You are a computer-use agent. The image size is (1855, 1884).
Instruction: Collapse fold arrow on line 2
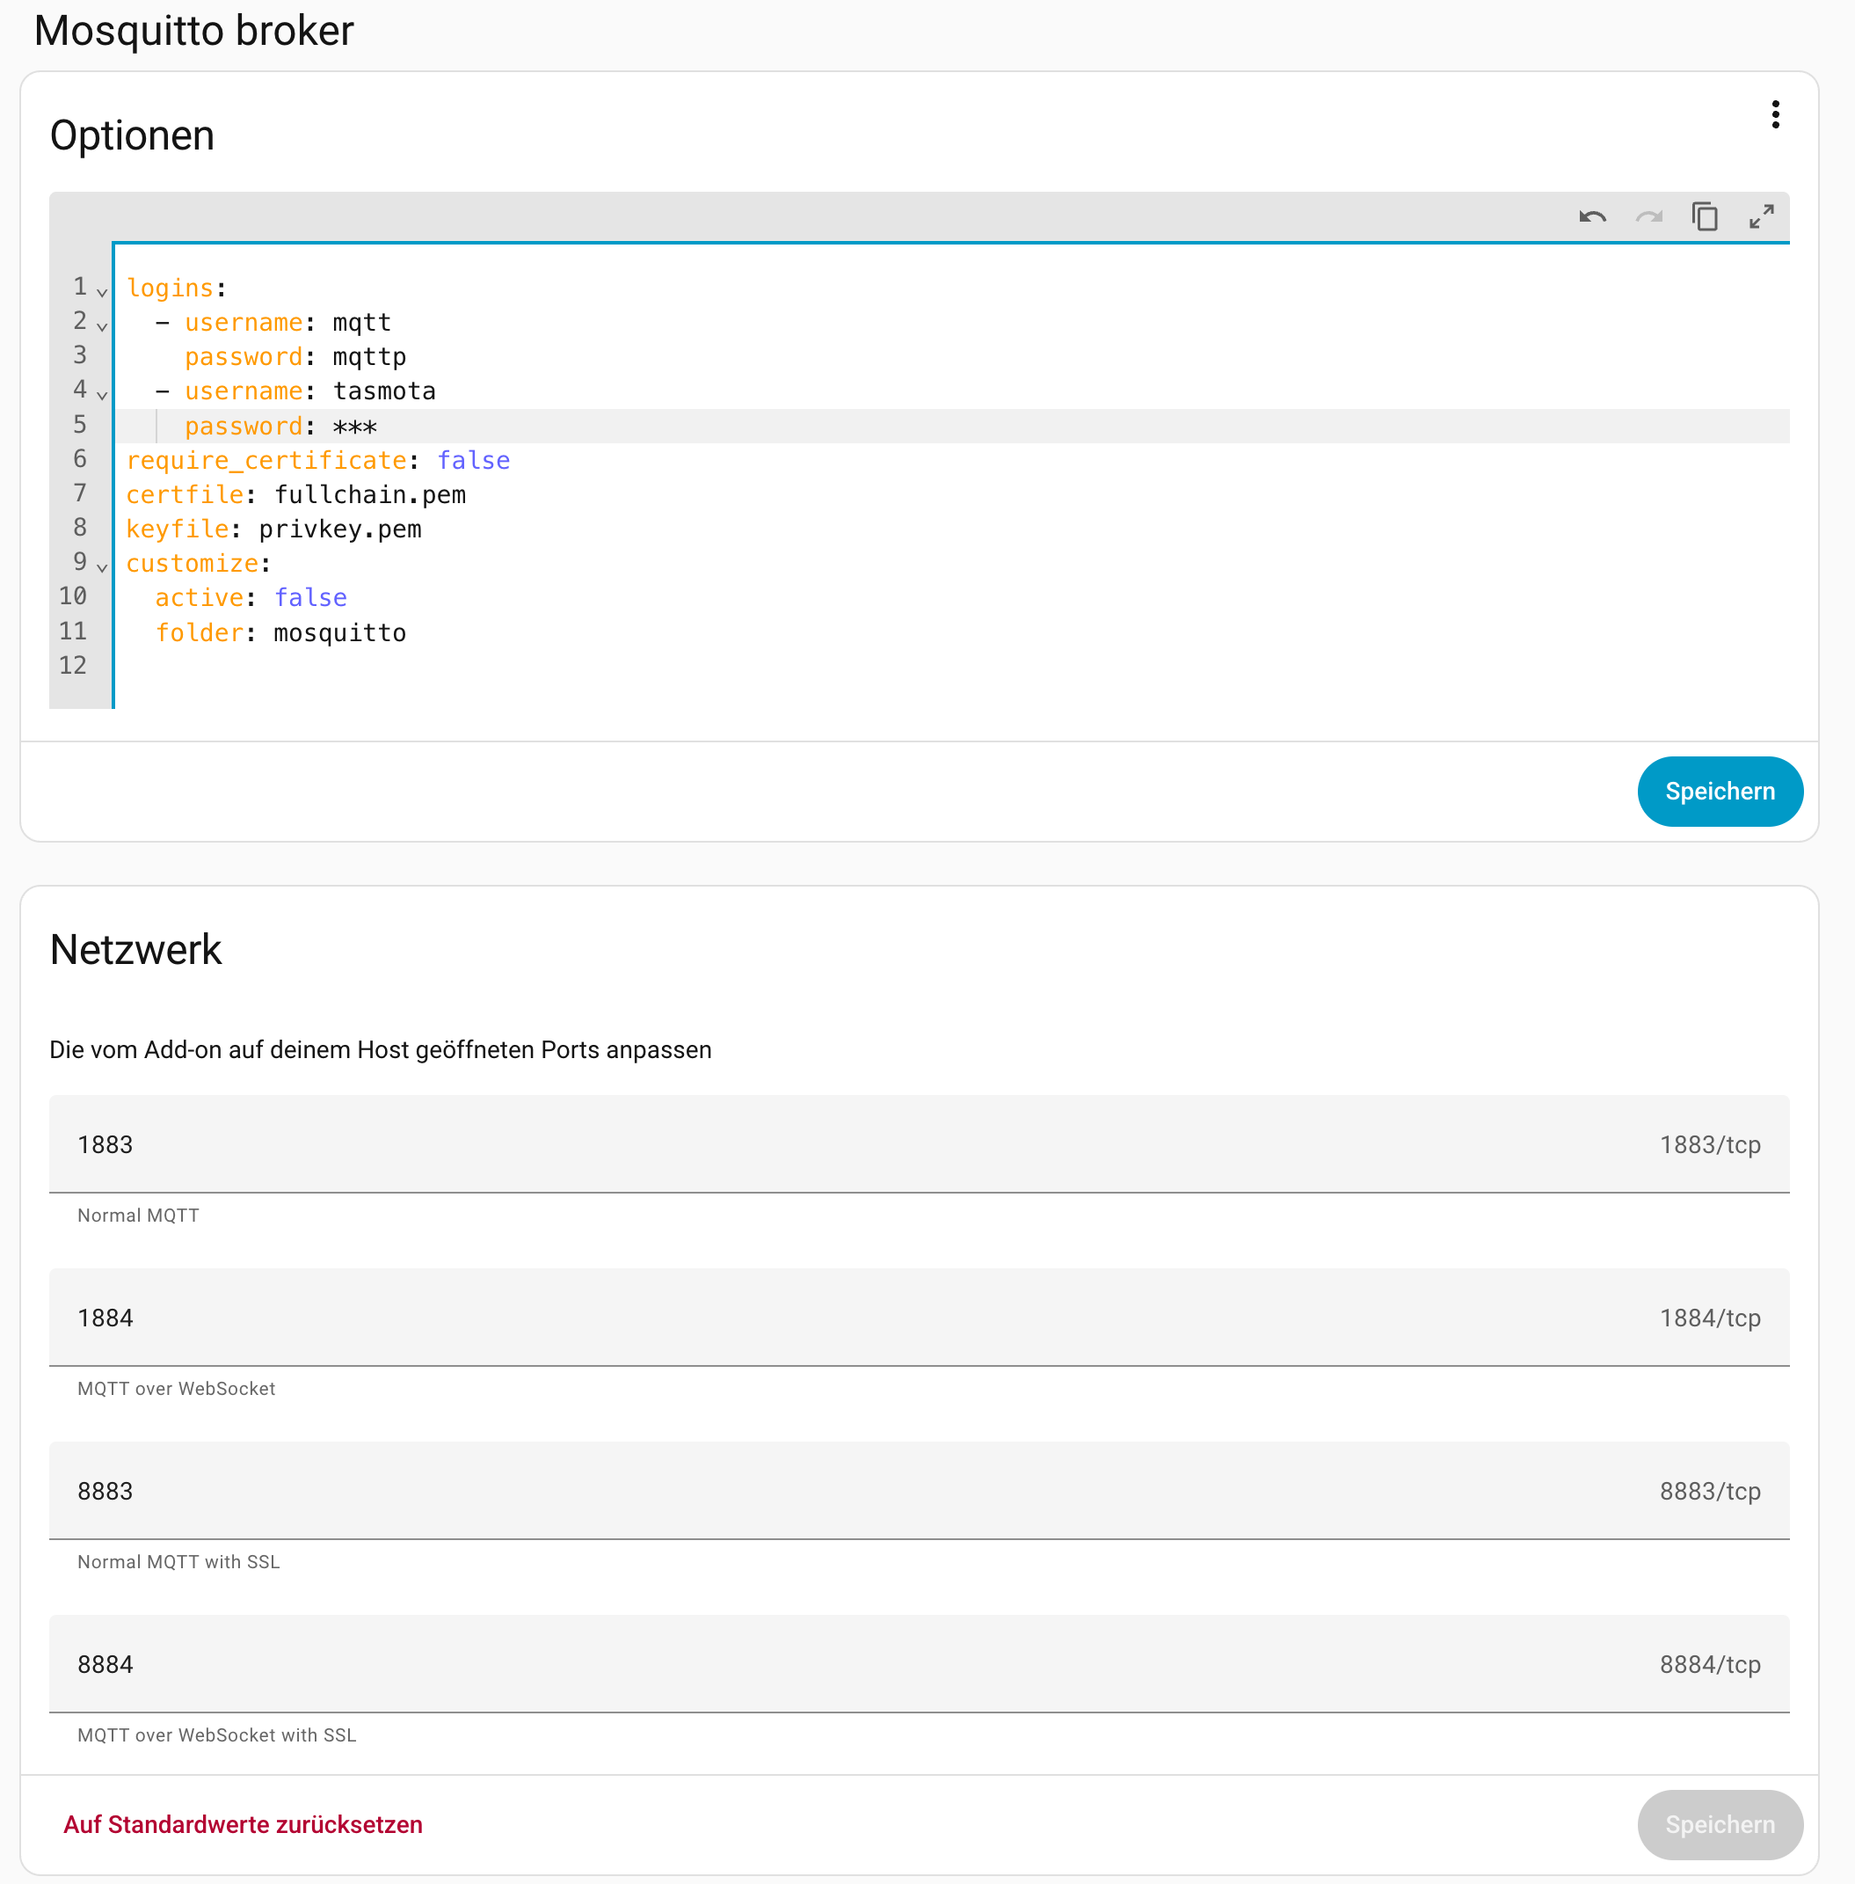[101, 325]
